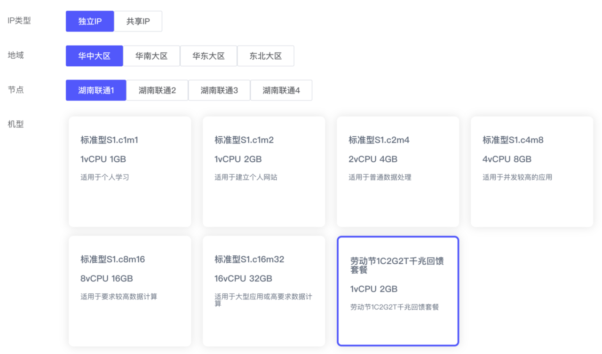Viewport: 602px width, 354px height.
Task: Pick the 华东大区 region button
Action: point(208,56)
